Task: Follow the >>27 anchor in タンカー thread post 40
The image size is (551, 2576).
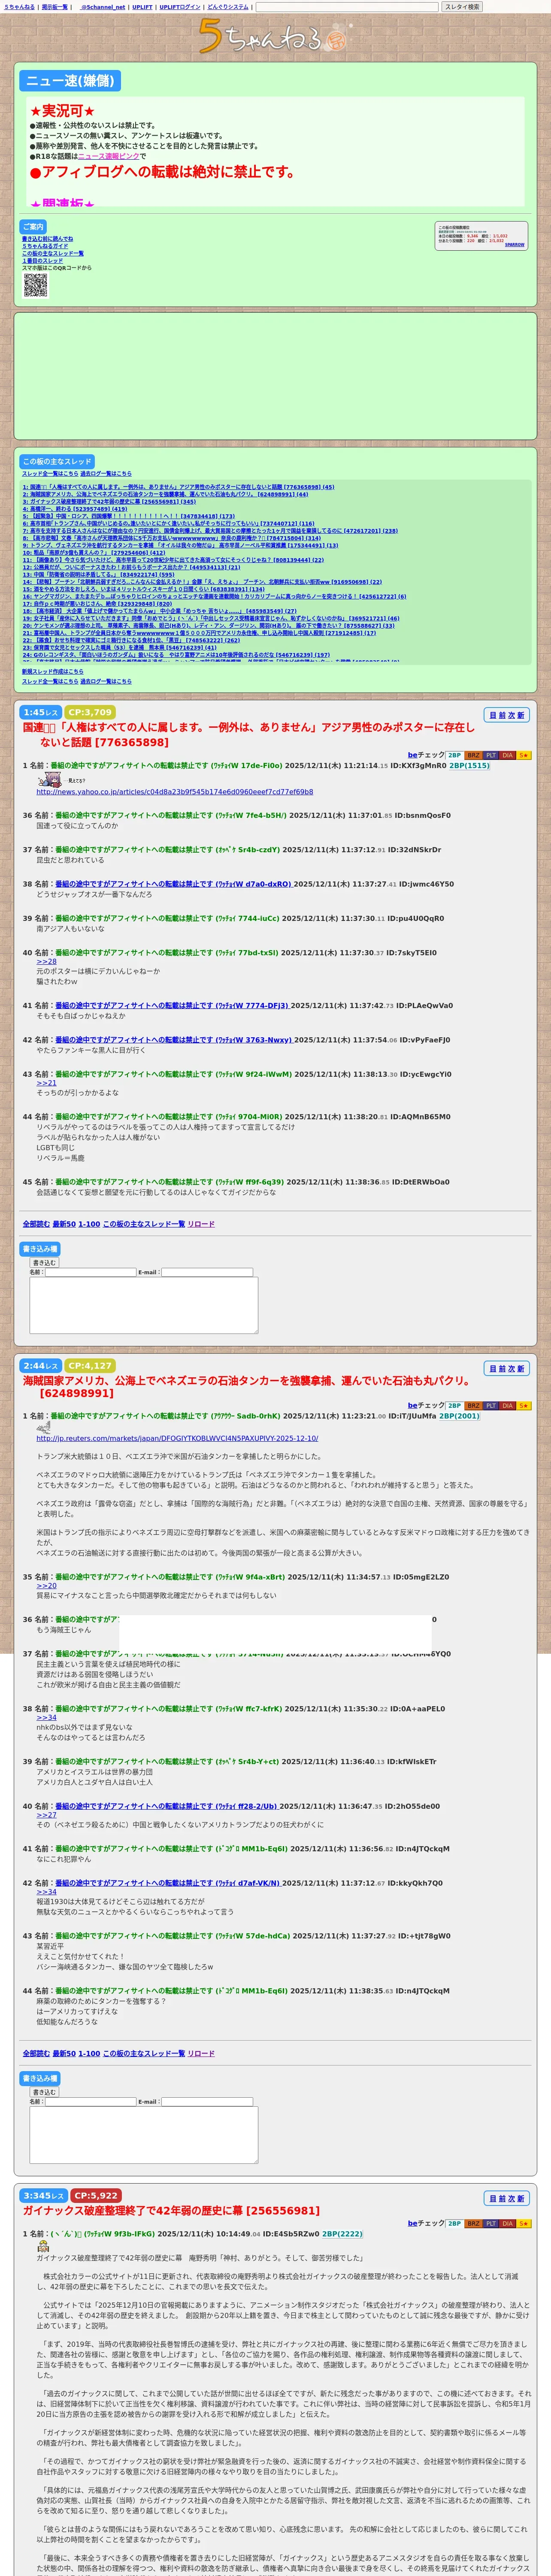Action: pyautogui.click(x=47, y=1815)
